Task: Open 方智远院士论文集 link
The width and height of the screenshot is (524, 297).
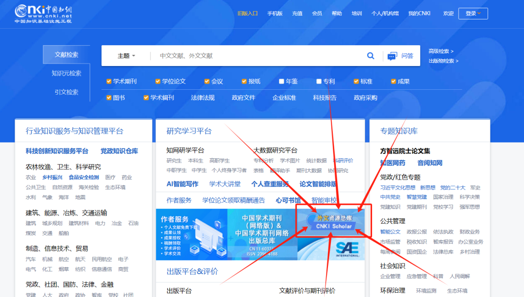Action: point(405,151)
